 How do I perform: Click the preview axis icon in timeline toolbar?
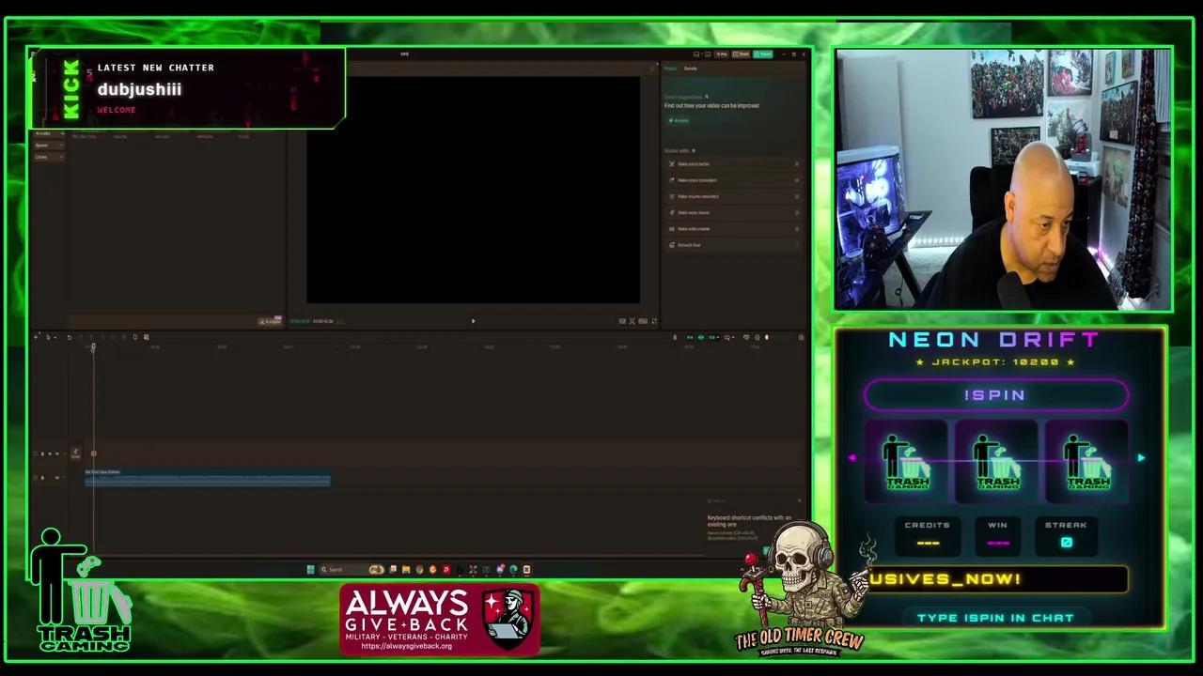tap(727, 337)
